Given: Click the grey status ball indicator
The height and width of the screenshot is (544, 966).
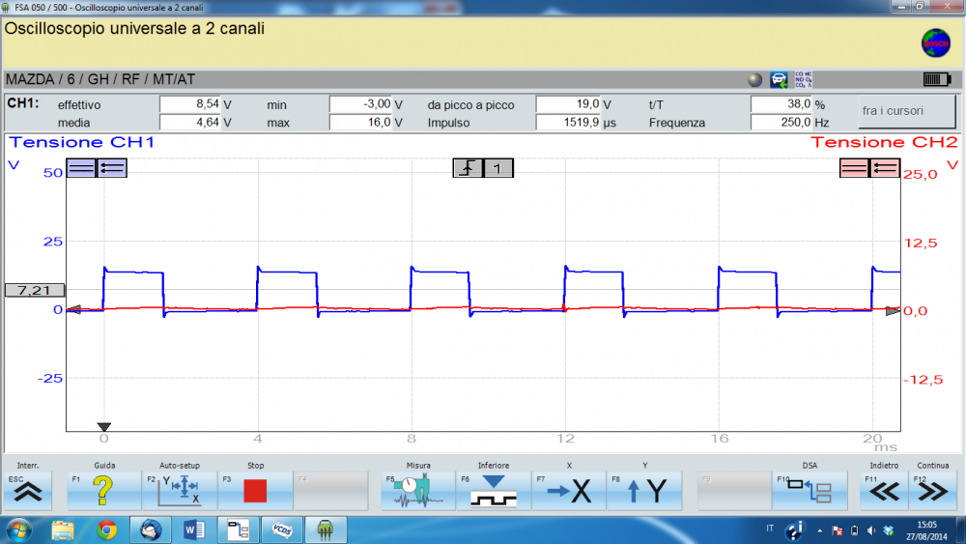Looking at the screenshot, I should [x=754, y=79].
